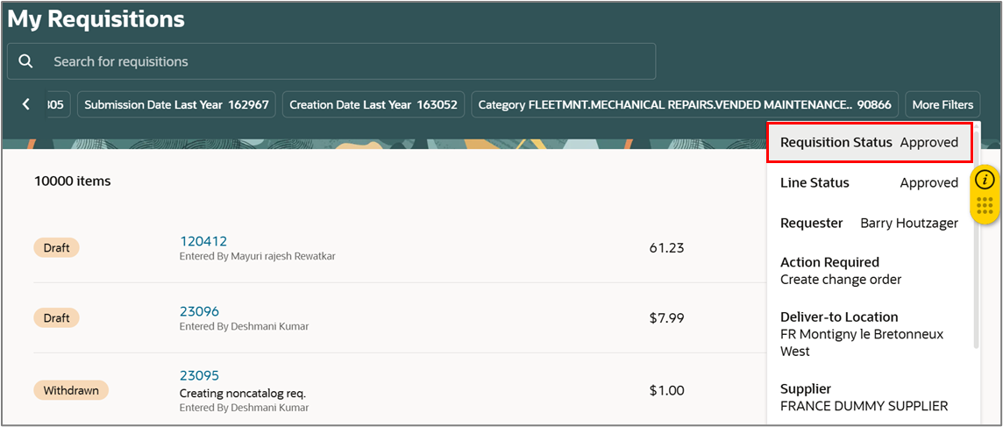The image size is (1003, 427).
Task: Toggle the Submission Date Last Year filter chip
Action: point(176,104)
